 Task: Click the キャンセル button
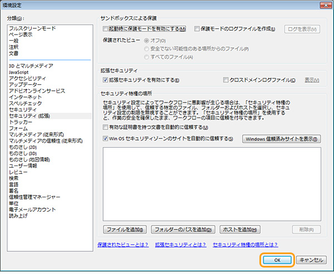pos(311,260)
